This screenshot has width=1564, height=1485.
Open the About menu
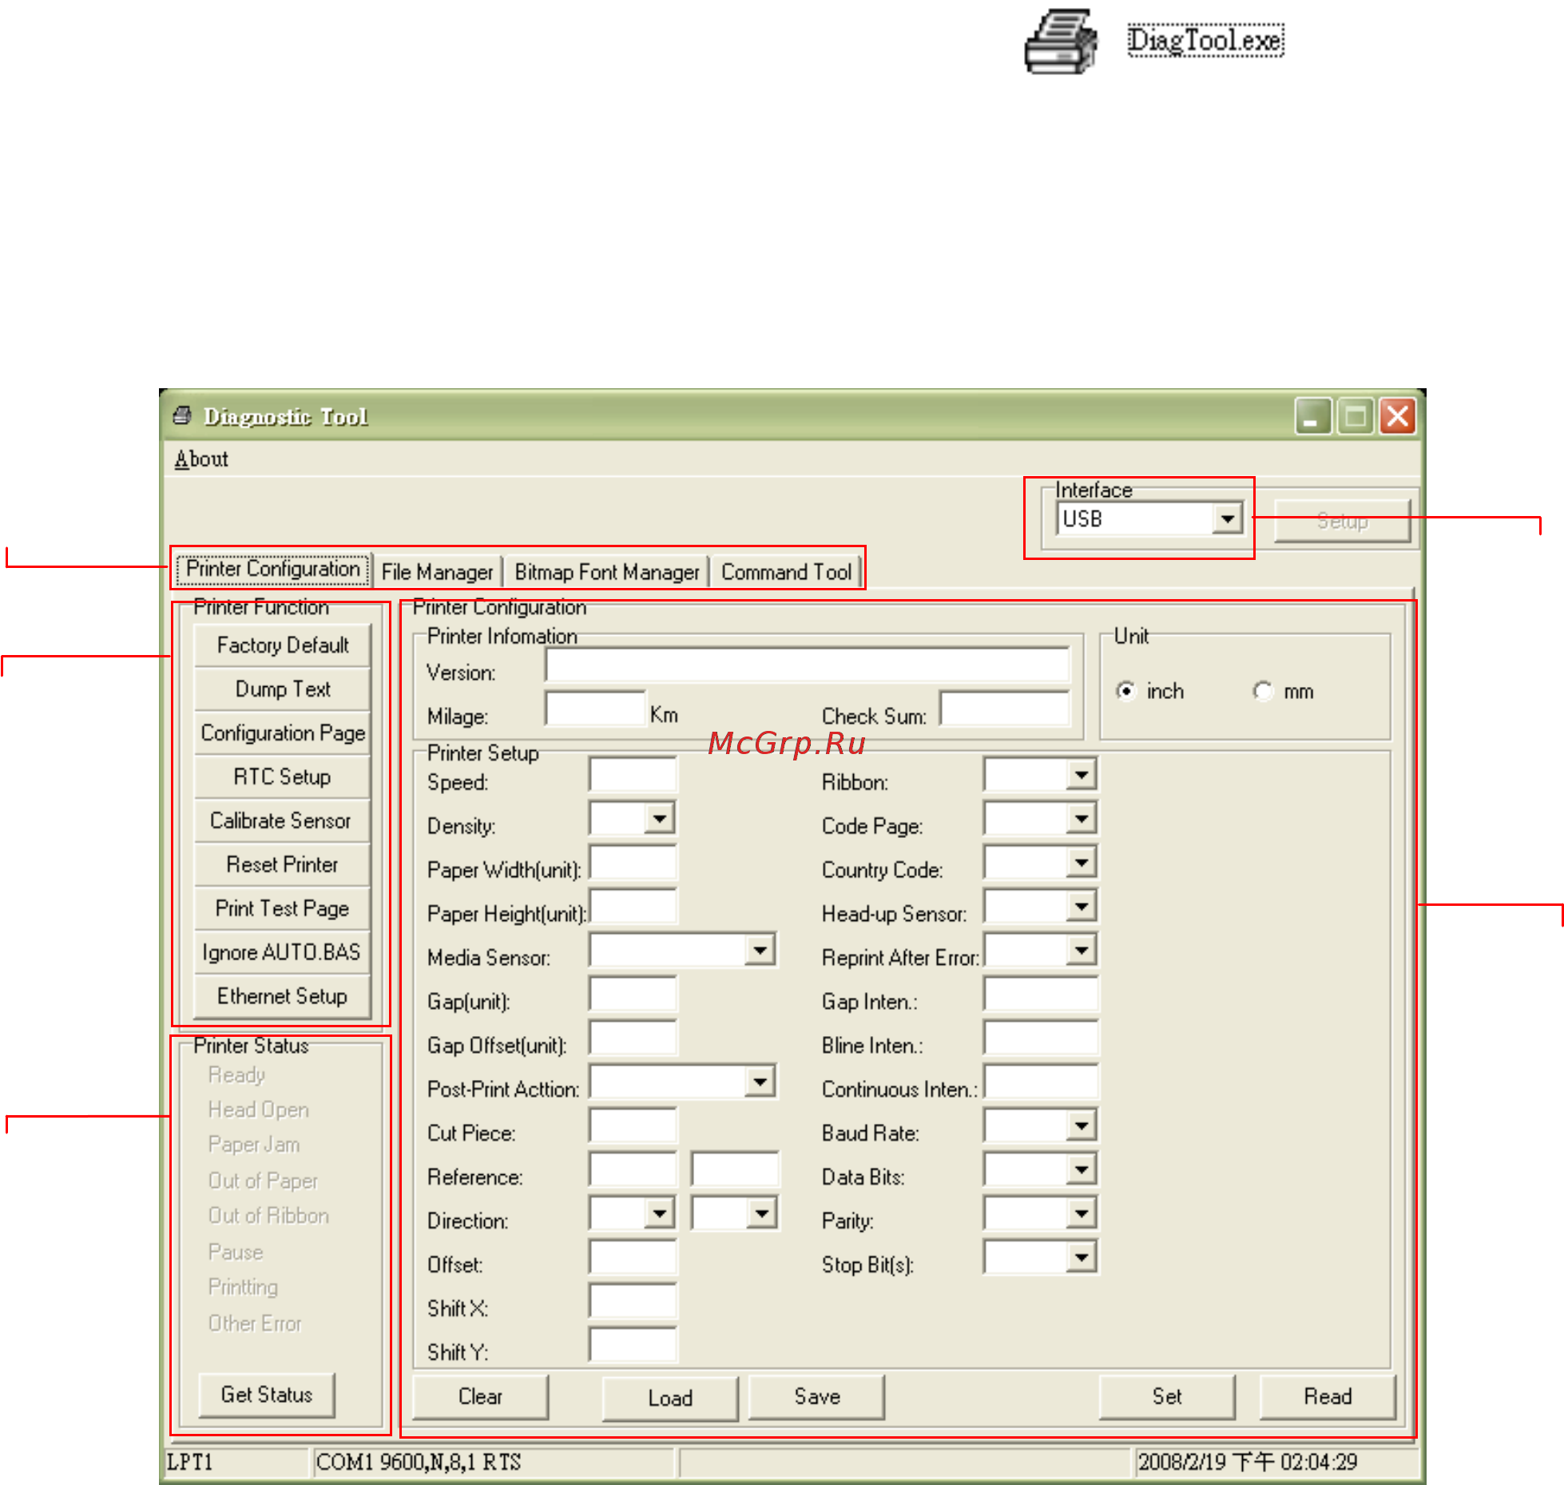point(201,459)
